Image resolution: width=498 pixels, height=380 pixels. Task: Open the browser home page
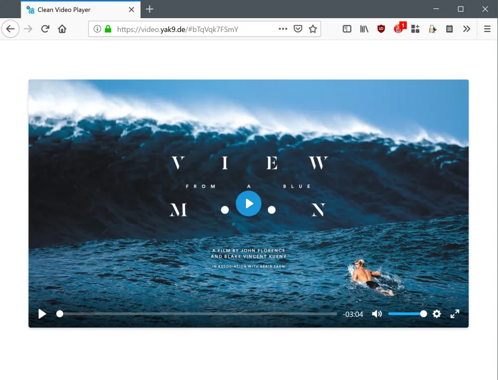pyautogui.click(x=62, y=29)
